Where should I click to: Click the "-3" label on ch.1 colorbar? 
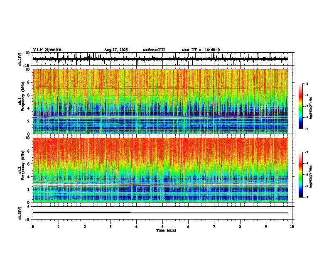pos(307,83)
